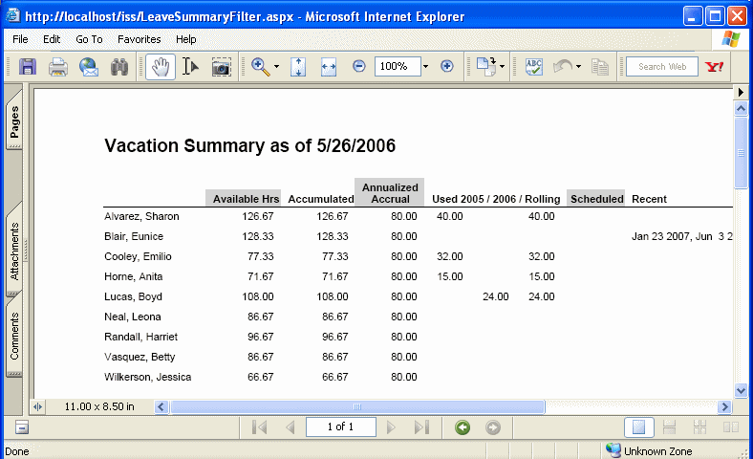Expand the Zoom In tool dropdown arrow
Viewport: 753px width, 459px height.
pos(276,67)
